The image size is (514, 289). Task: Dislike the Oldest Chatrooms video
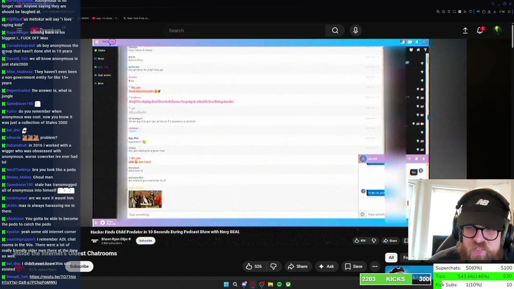273,267
